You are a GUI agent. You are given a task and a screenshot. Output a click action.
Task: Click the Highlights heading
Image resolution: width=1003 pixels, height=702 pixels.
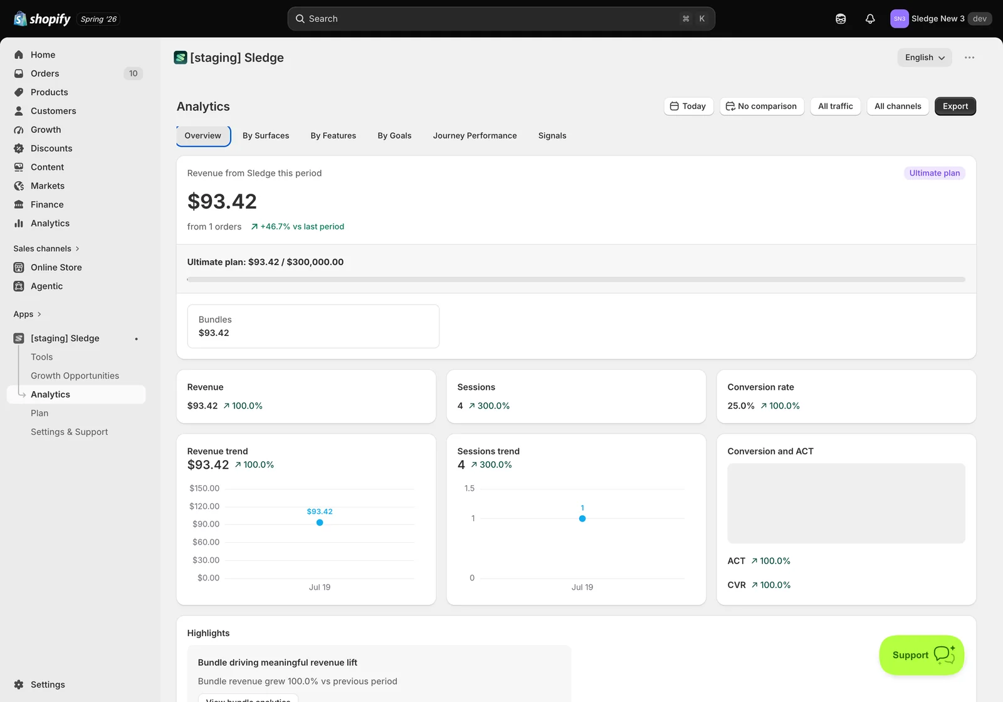coord(208,634)
